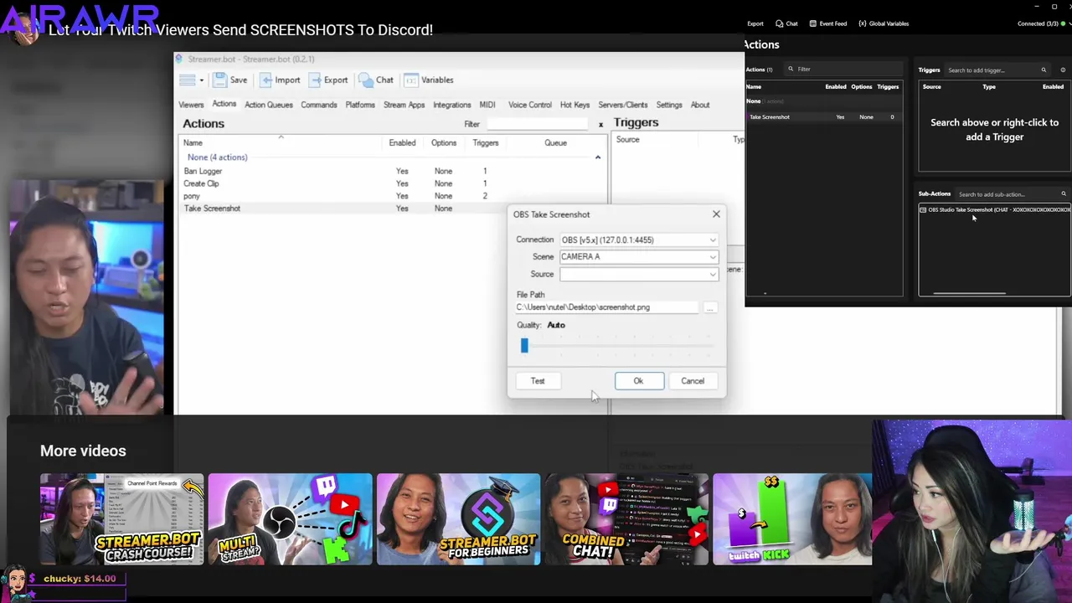1072x603 pixels.
Task: Open the Source dropdown
Action: click(638, 274)
